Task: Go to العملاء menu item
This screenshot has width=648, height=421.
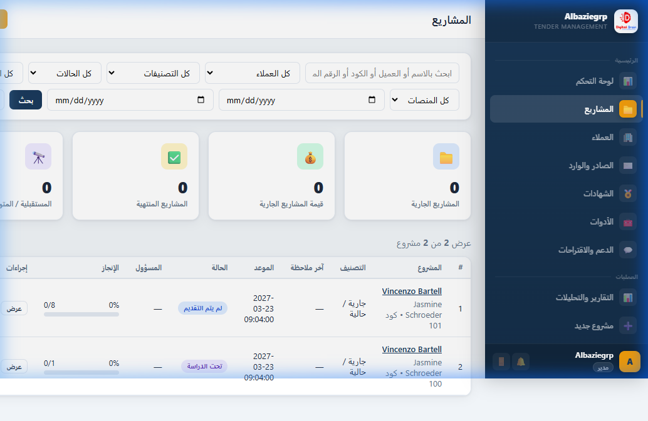Action: 566,137
